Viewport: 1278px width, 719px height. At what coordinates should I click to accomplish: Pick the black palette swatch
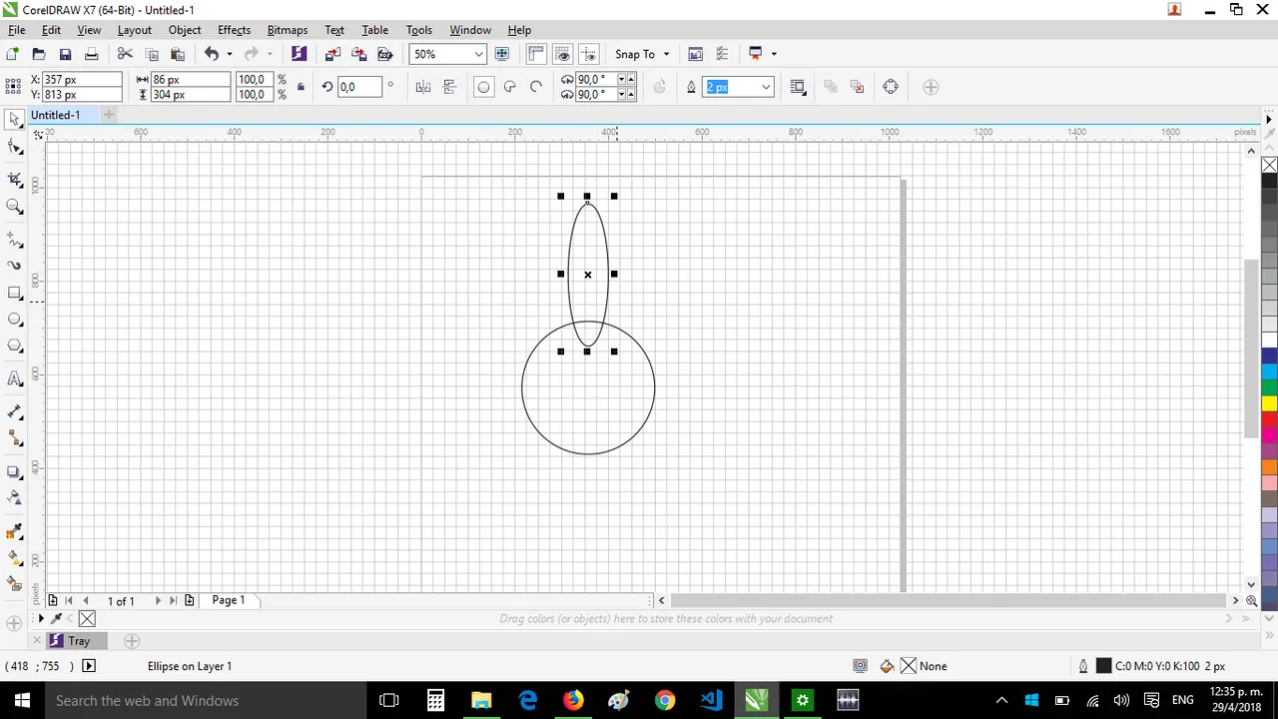pyautogui.click(x=1269, y=181)
